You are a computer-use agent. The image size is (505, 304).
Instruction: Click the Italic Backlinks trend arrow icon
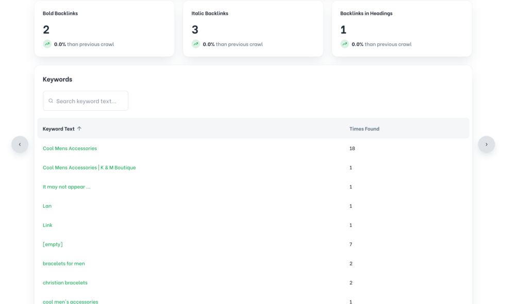click(x=196, y=44)
